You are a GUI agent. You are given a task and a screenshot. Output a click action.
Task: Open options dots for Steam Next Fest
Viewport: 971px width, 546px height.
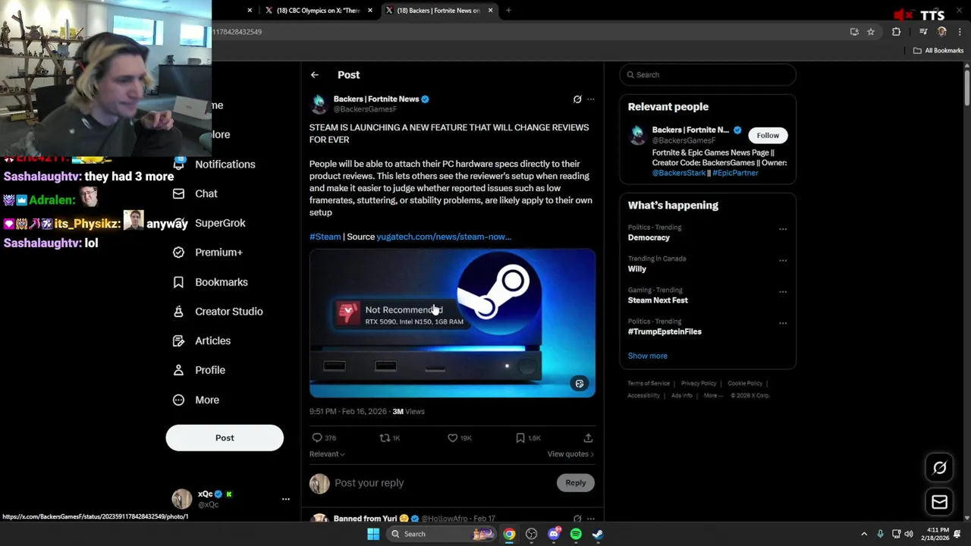[x=783, y=292]
